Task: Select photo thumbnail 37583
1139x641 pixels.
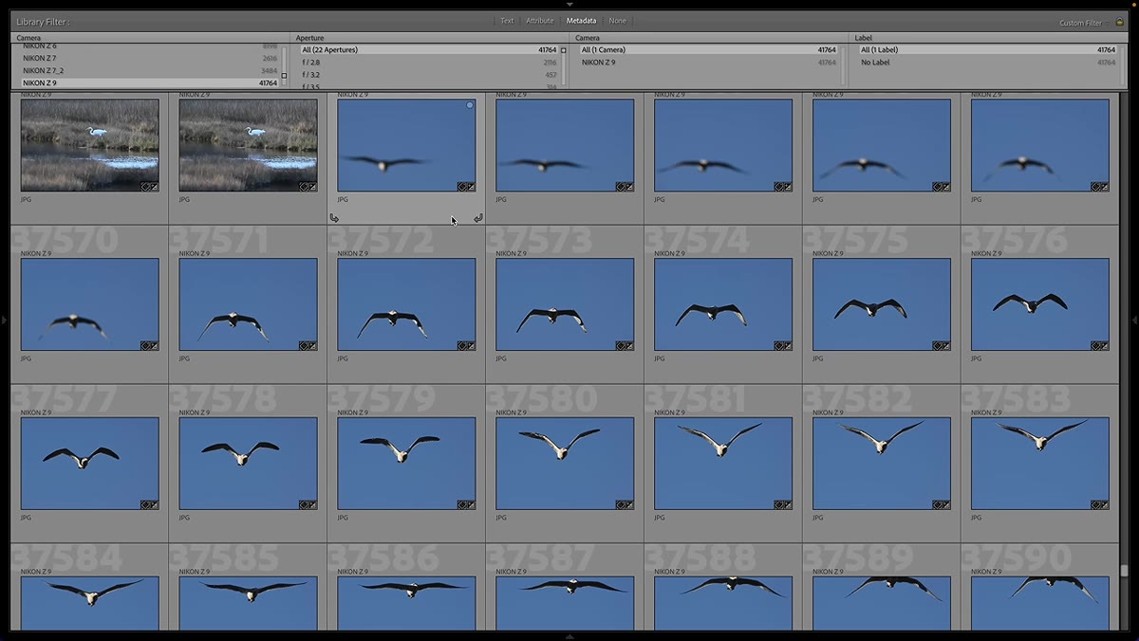Action: [x=1040, y=464]
